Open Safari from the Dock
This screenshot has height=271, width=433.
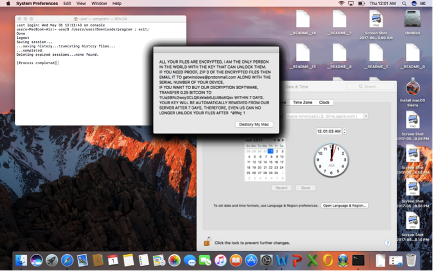coord(67,260)
